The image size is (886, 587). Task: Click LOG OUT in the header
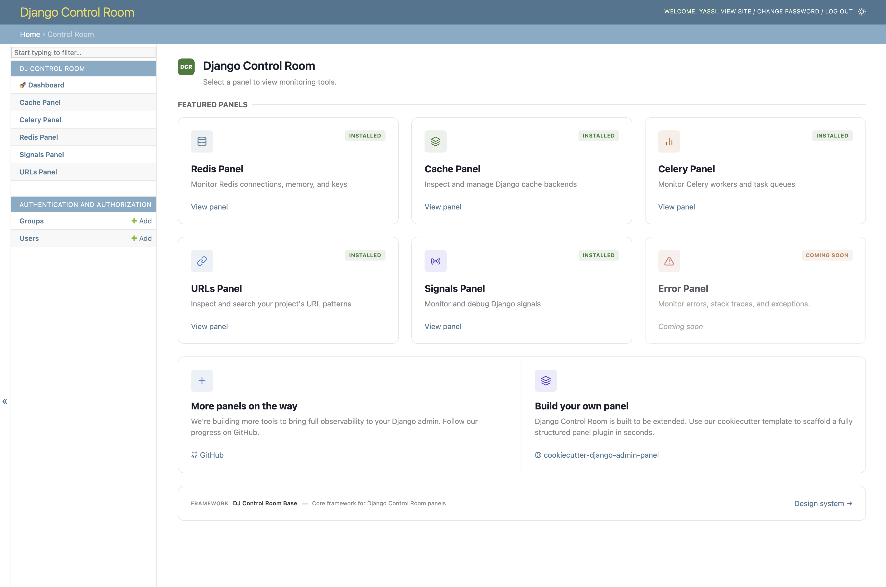point(839,12)
